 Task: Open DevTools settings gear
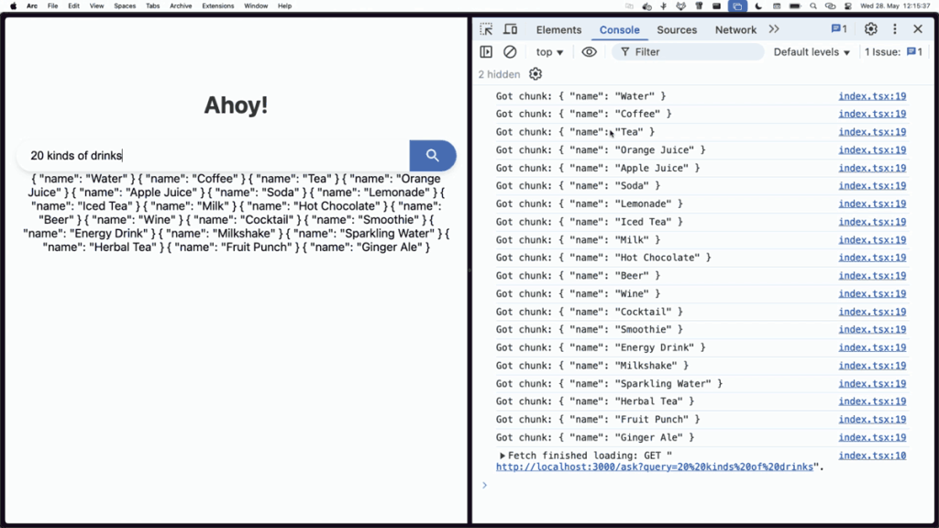(x=870, y=29)
